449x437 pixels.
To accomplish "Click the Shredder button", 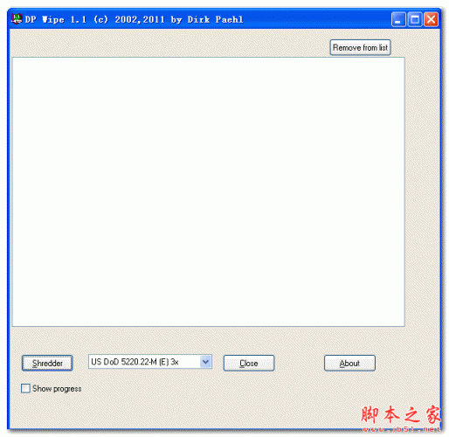I will (47, 363).
